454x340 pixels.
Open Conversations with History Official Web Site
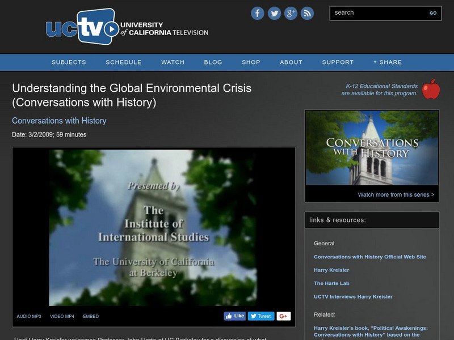point(370,257)
